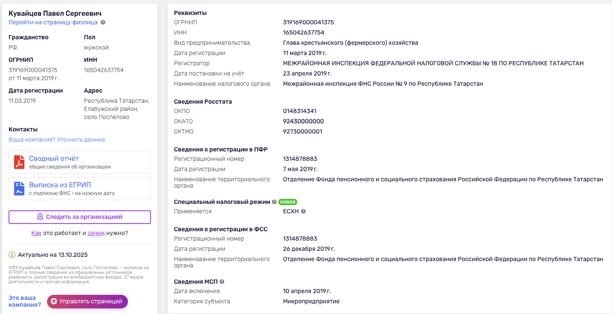Viewport: 612px width, 314px height.
Task: Click the green info icon near 'Актуально на 13.10.2025'
Action: [12, 255]
